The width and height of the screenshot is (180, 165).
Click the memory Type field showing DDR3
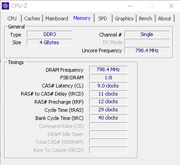pos(49,34)
